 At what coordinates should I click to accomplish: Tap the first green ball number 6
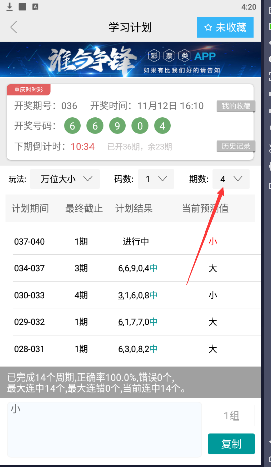pyautogui.click(x=72, y=126)
